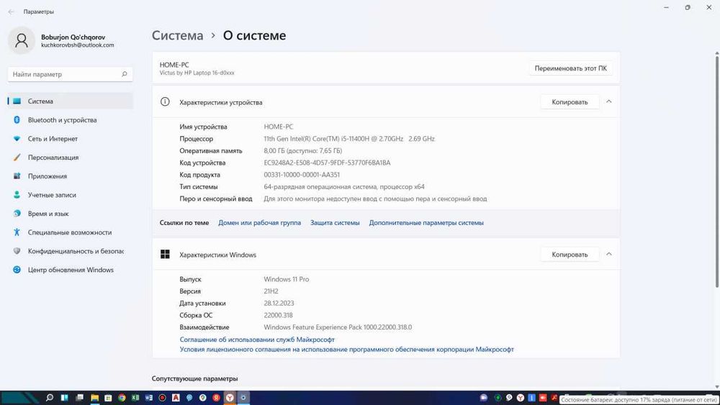Open Условия лицензионного соглашения link

[x=347, y=350]
